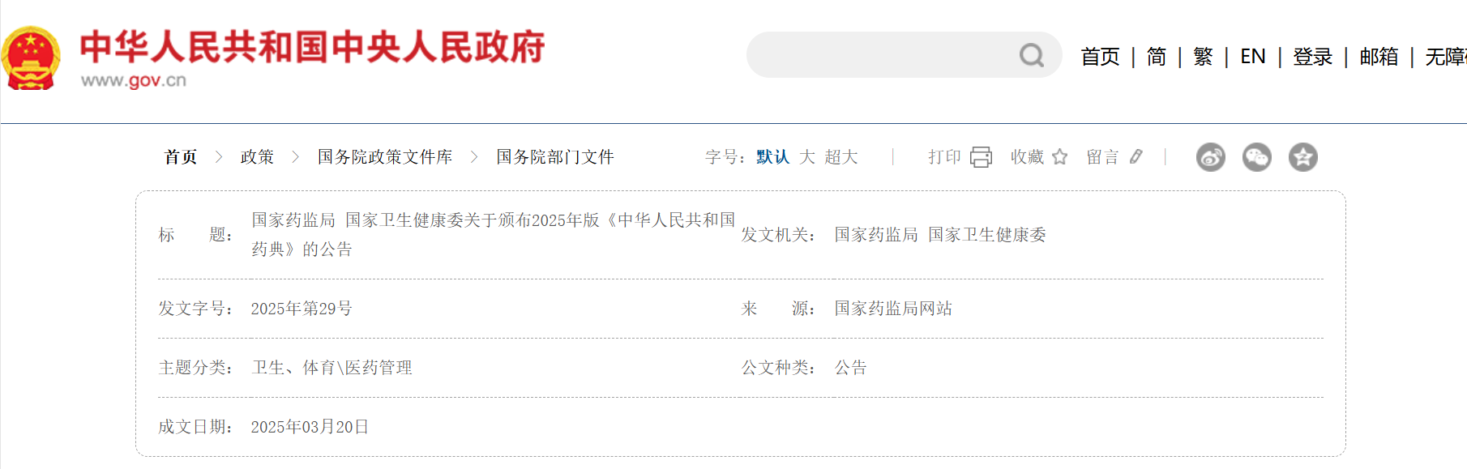Switch to English version EN

click(1253, 57)
